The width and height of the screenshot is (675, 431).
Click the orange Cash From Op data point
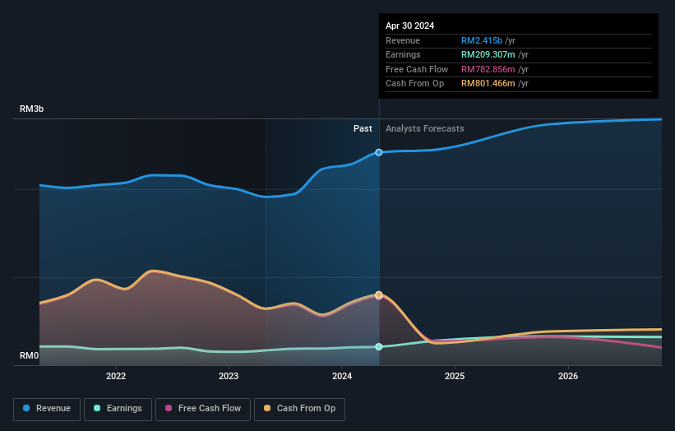pos(379,294)
